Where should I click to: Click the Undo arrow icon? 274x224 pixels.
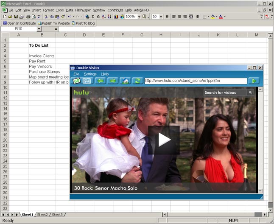[70, 17]
